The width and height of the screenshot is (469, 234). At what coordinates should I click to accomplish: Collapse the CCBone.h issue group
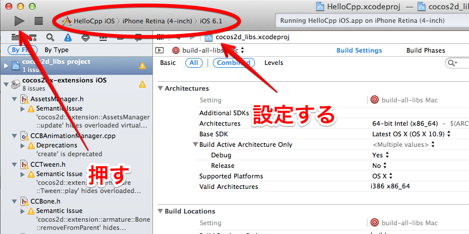click(x=14, y=201)
